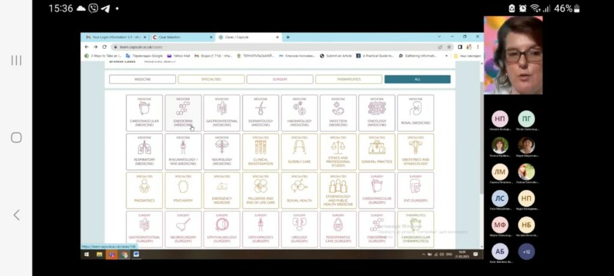Click the THERAPEUTICS filter button
The height and width of the screenshot is (276, 614).
348,79
